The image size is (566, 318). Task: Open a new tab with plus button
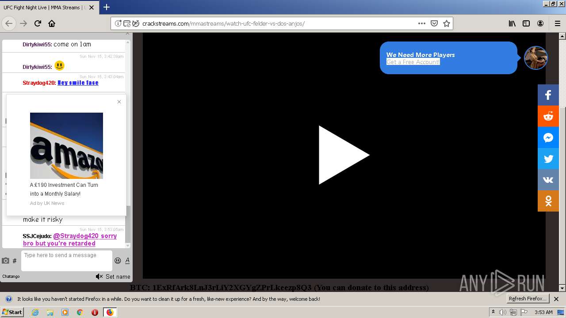coord(107,7)
